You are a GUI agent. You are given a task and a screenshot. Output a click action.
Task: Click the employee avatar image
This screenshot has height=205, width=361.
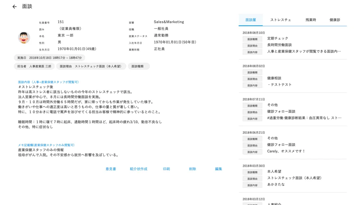24,37
